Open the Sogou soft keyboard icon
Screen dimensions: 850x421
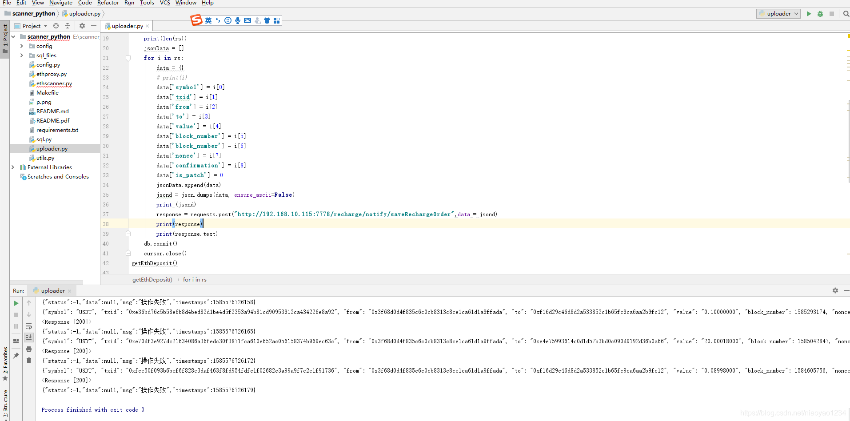point(247,20)
